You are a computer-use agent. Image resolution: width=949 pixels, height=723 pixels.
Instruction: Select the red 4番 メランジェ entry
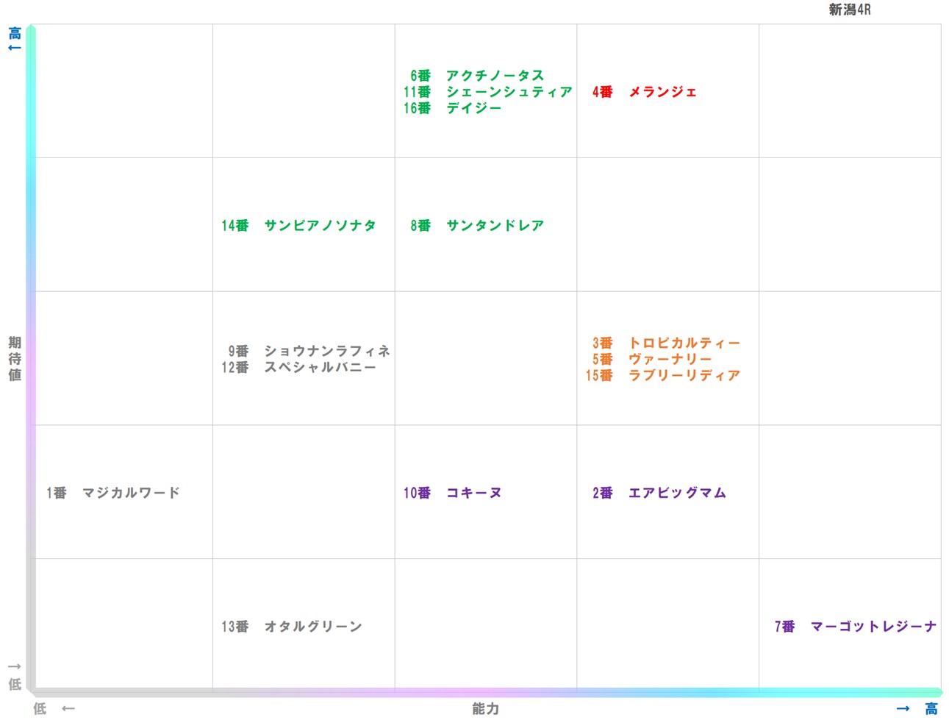click(644, 92)
